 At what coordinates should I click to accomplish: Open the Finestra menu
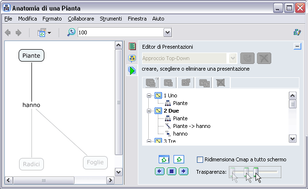click(137, 19)
